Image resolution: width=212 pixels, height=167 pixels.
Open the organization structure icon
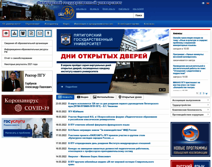[x=14, y=33]
